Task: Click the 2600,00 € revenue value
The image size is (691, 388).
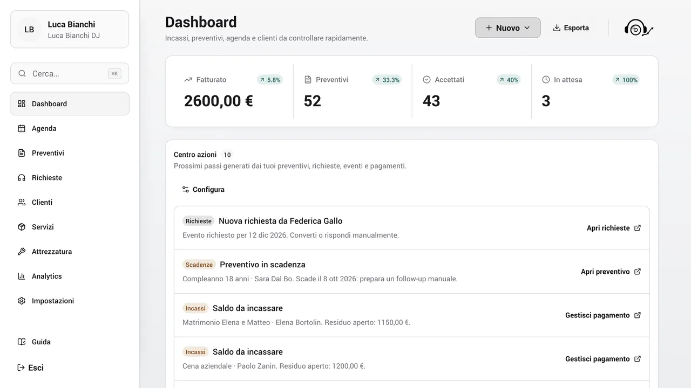Action: pos(219,101)
